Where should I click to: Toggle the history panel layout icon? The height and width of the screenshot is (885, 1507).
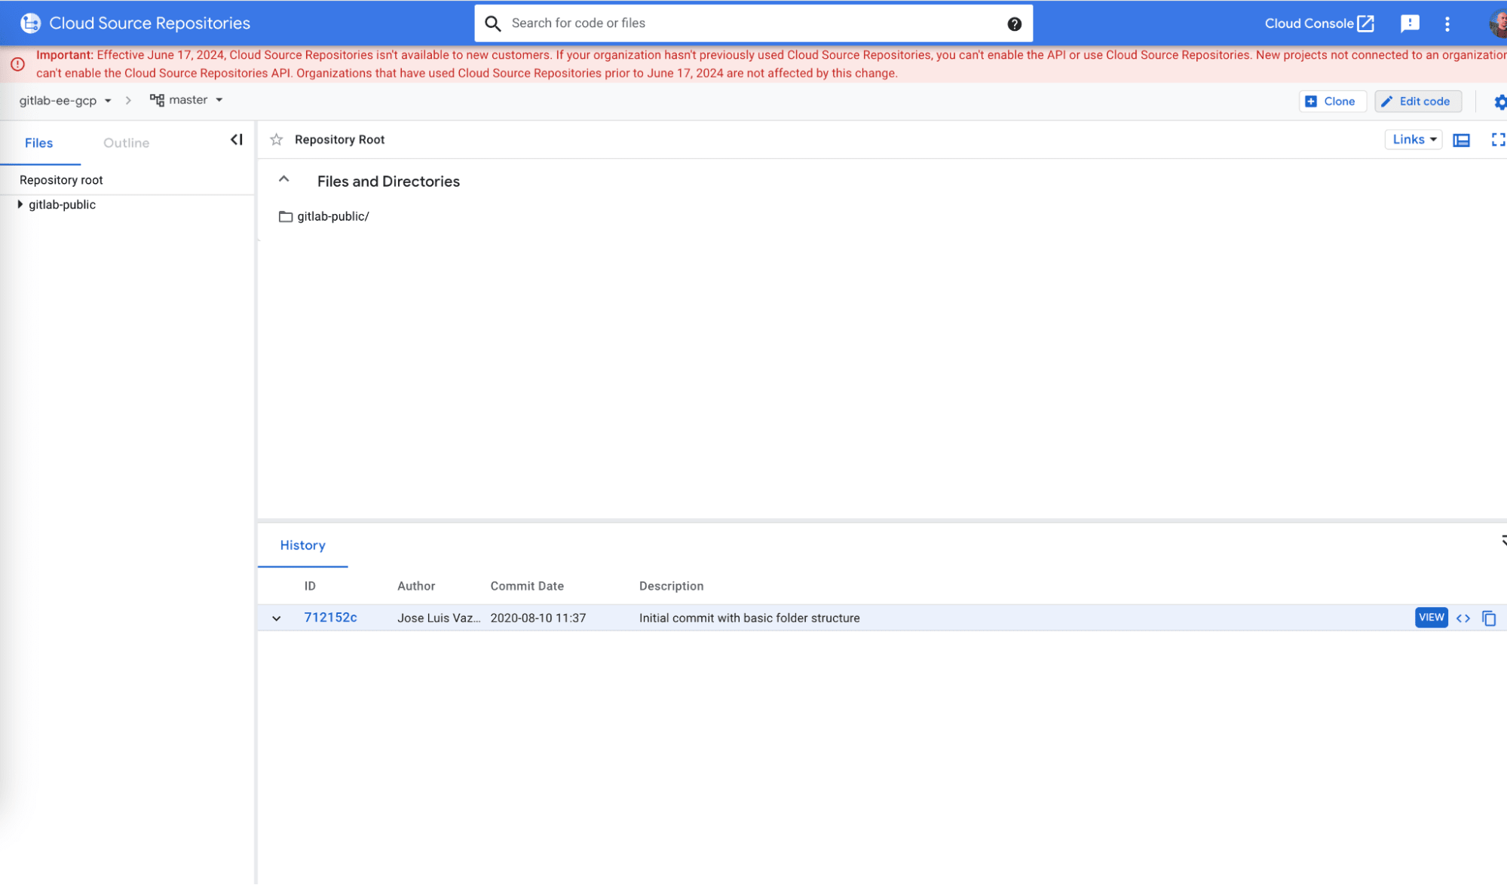coord(1462,140)
